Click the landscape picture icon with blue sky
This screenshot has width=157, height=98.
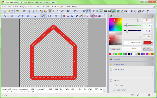click(x=118, y=11)
